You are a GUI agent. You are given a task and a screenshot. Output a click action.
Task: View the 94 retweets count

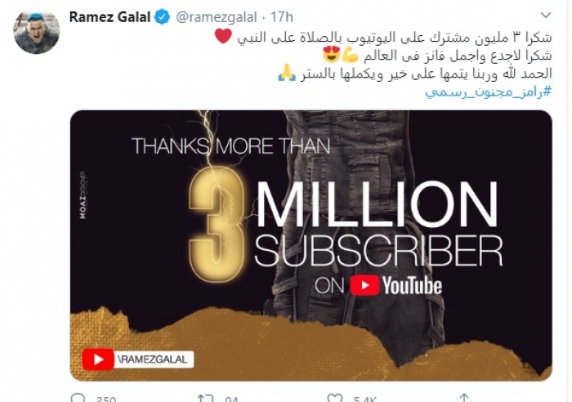pos(231,399)
